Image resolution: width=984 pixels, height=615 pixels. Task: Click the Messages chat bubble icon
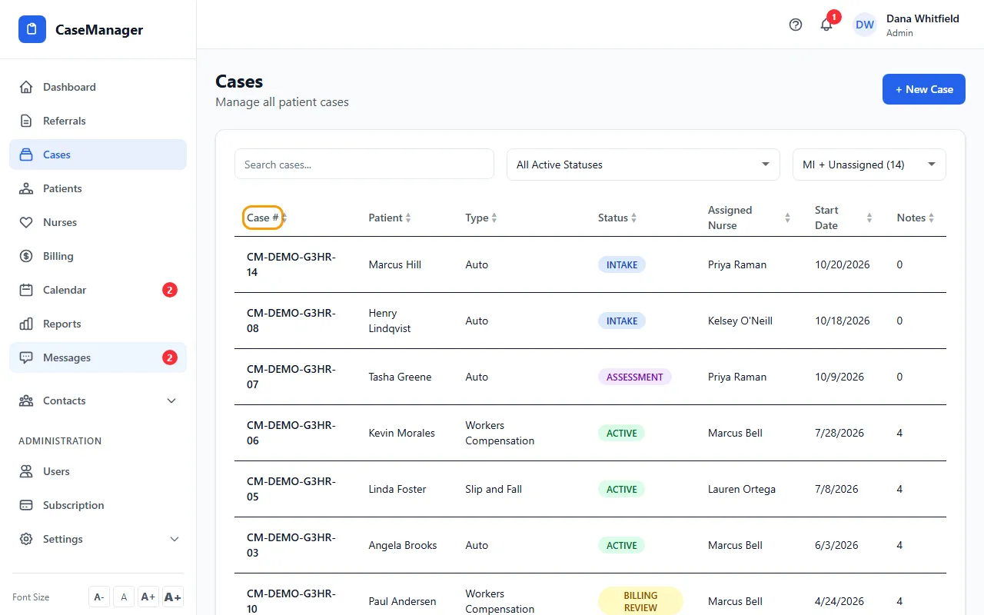point(26,357)
